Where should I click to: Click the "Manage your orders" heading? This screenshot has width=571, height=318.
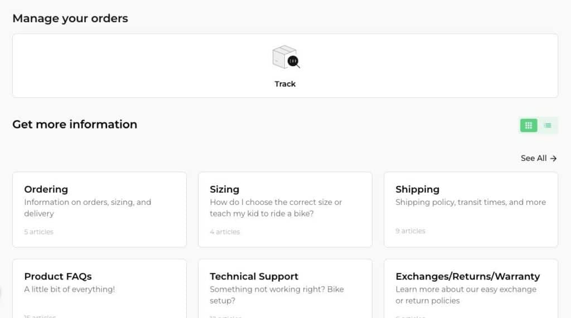(x=70, y=18)
